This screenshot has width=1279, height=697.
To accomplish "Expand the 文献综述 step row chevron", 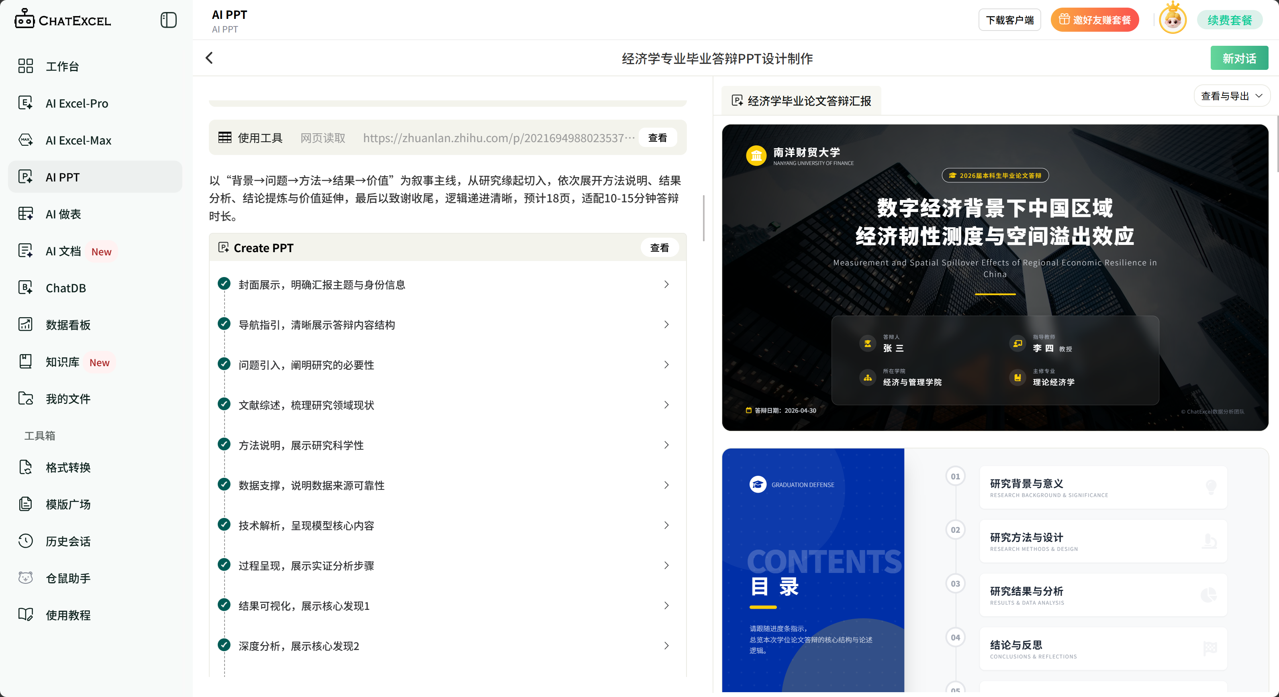I will (666, 405).
